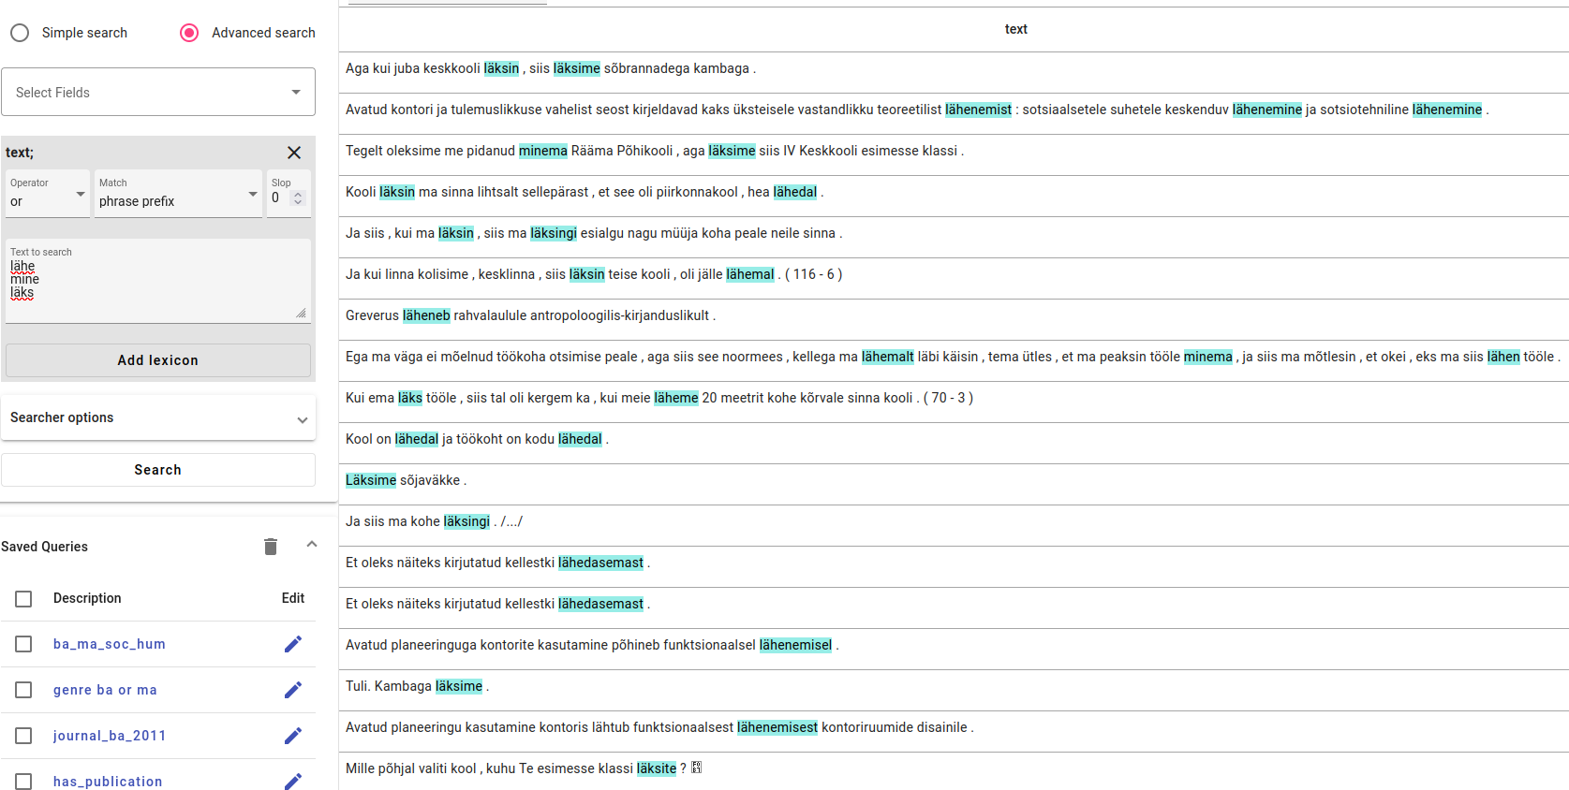Expand the Searcher options panel
This screenshot has width=1569, height=790.
click(158, 417)
